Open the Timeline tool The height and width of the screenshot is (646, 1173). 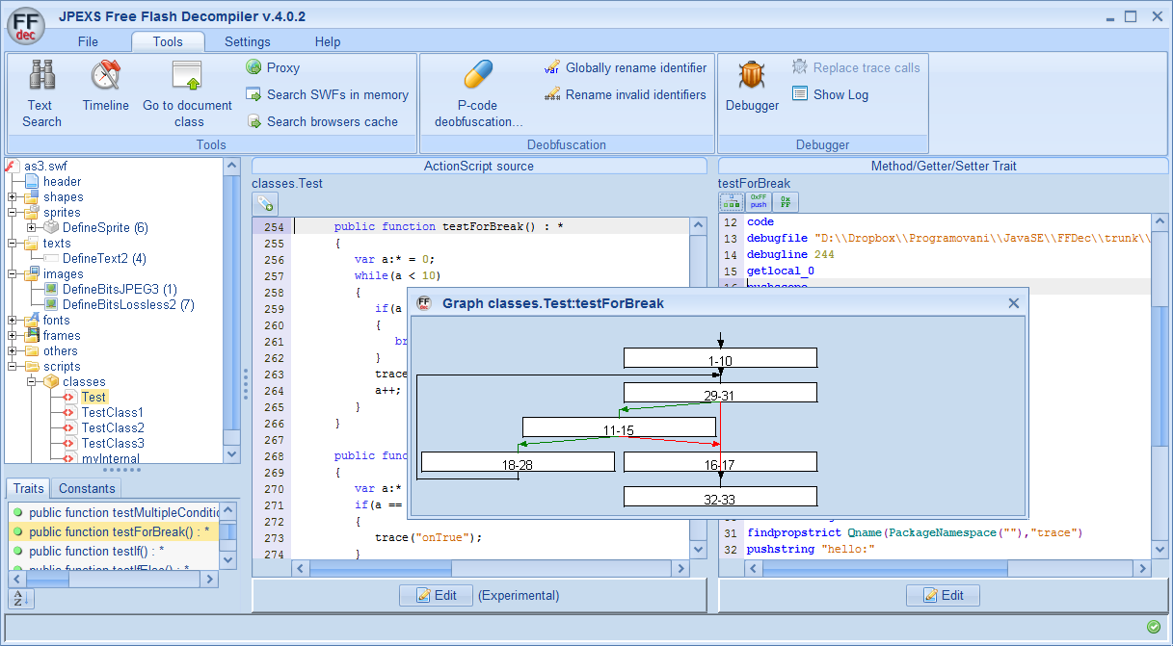pyautogui.click(x=105, y=87)
